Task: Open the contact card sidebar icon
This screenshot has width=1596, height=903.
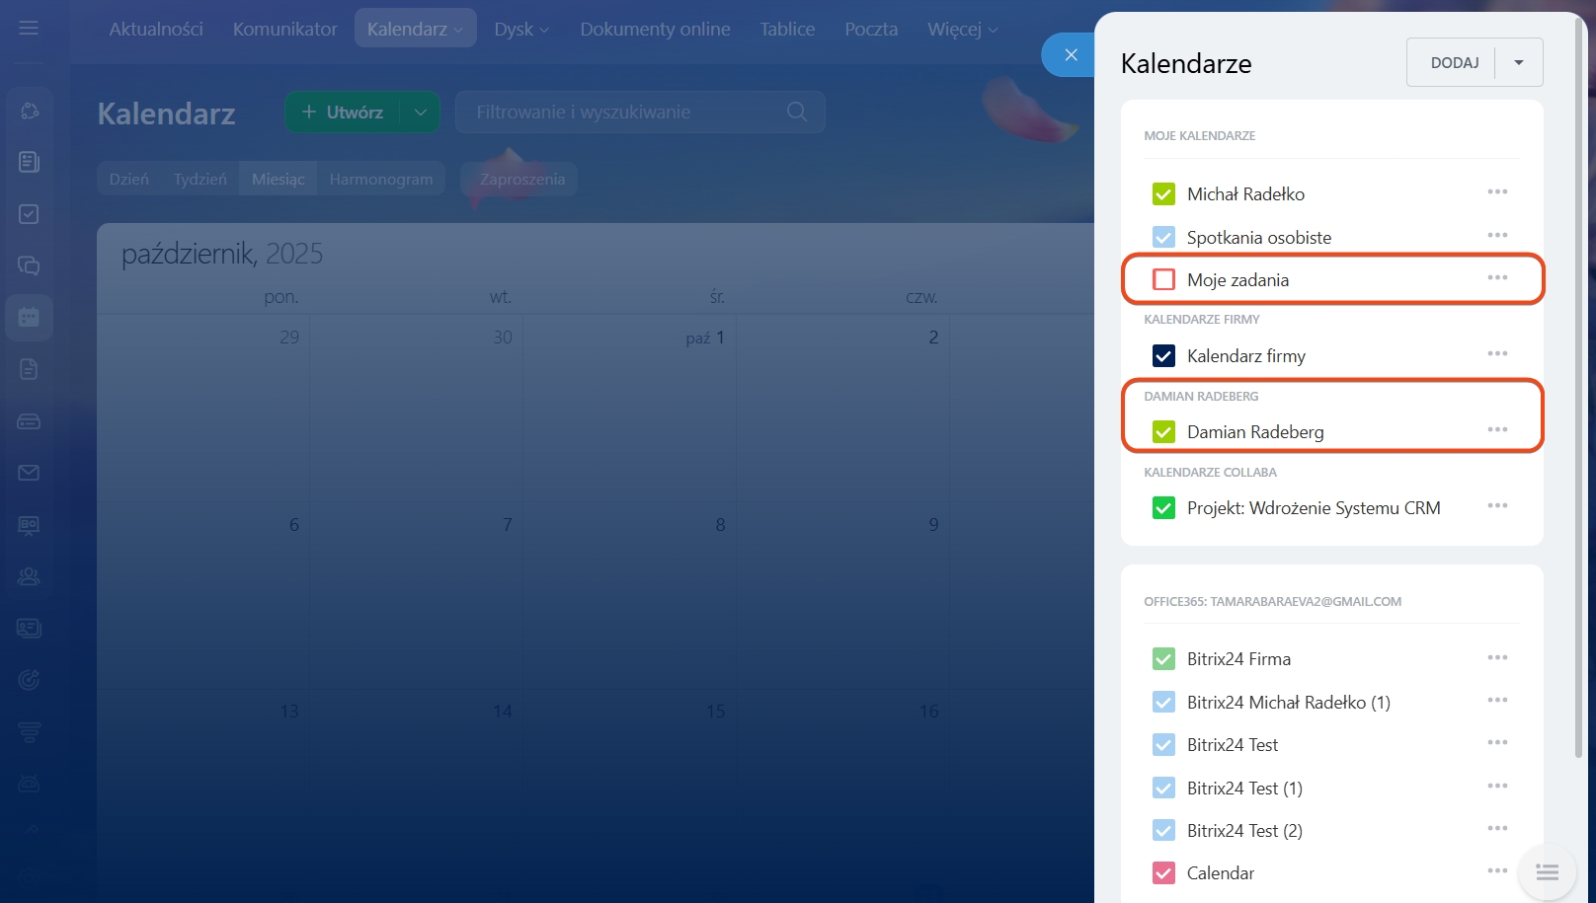Action: 29,629
